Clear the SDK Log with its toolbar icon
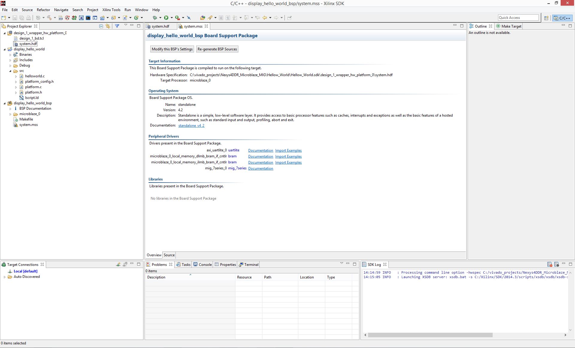Screen dimensions: 575x348 550,264
